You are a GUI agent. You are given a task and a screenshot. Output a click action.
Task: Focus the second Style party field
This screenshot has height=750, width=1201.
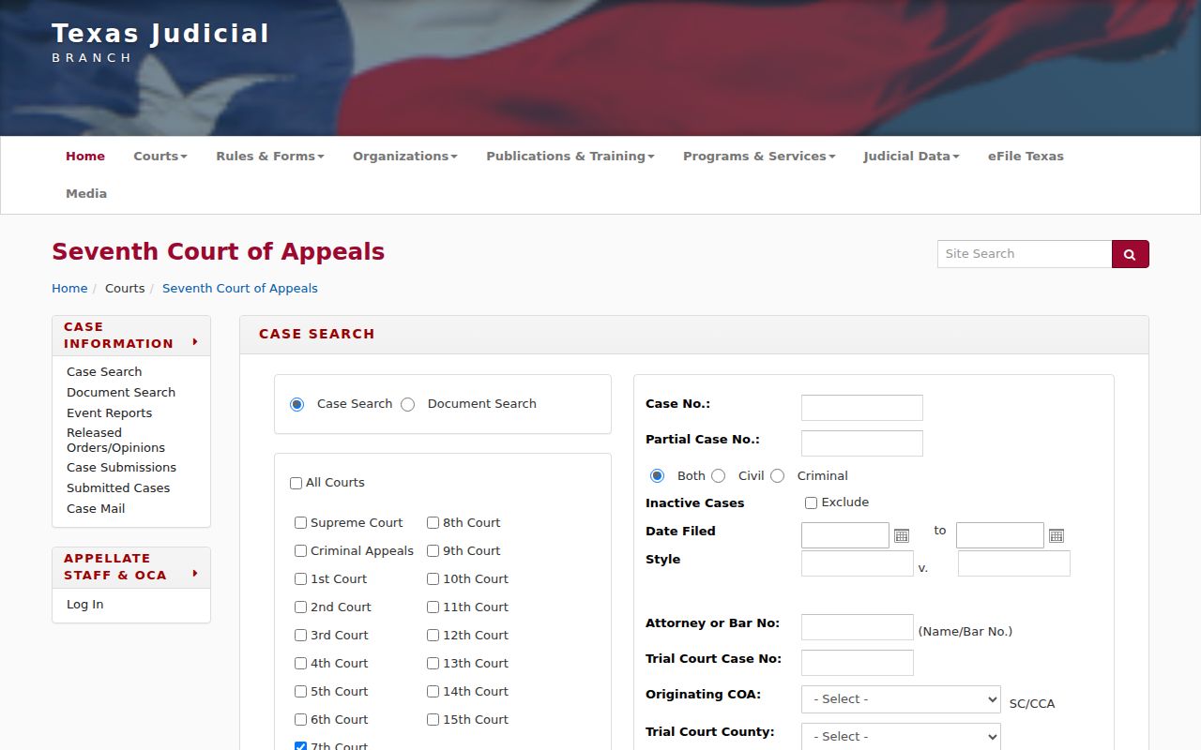click(x=1014, y=563)
